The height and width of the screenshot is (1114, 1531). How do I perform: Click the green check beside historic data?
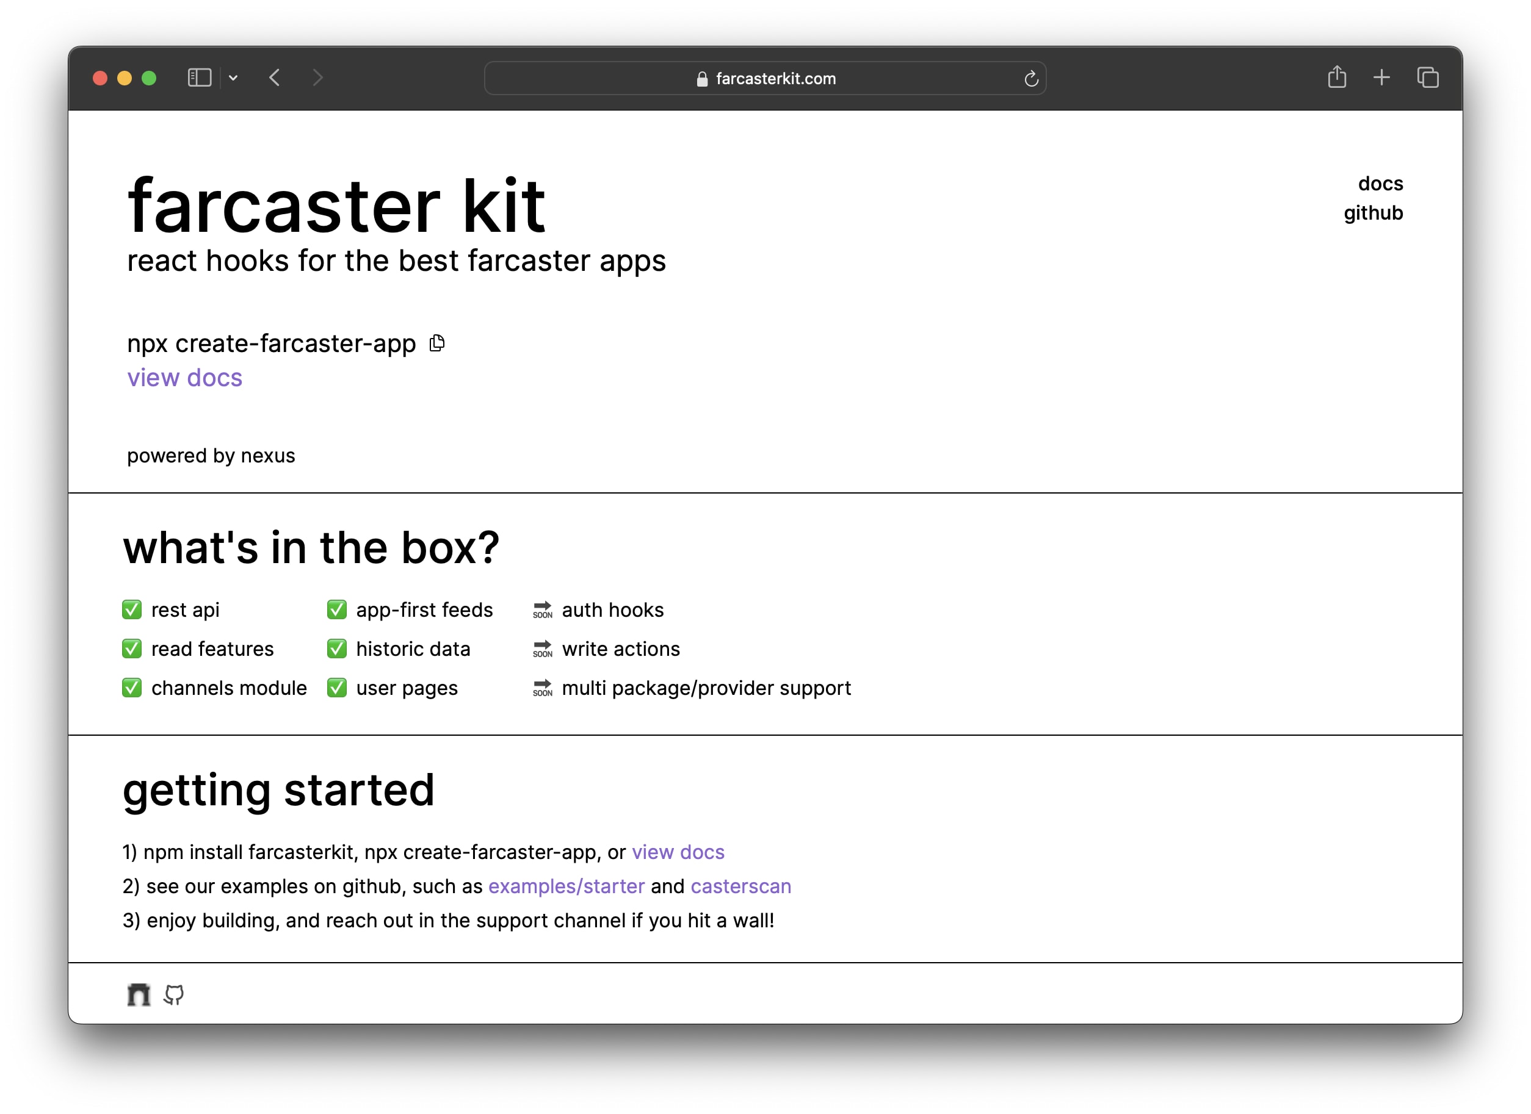click(337, 649)
